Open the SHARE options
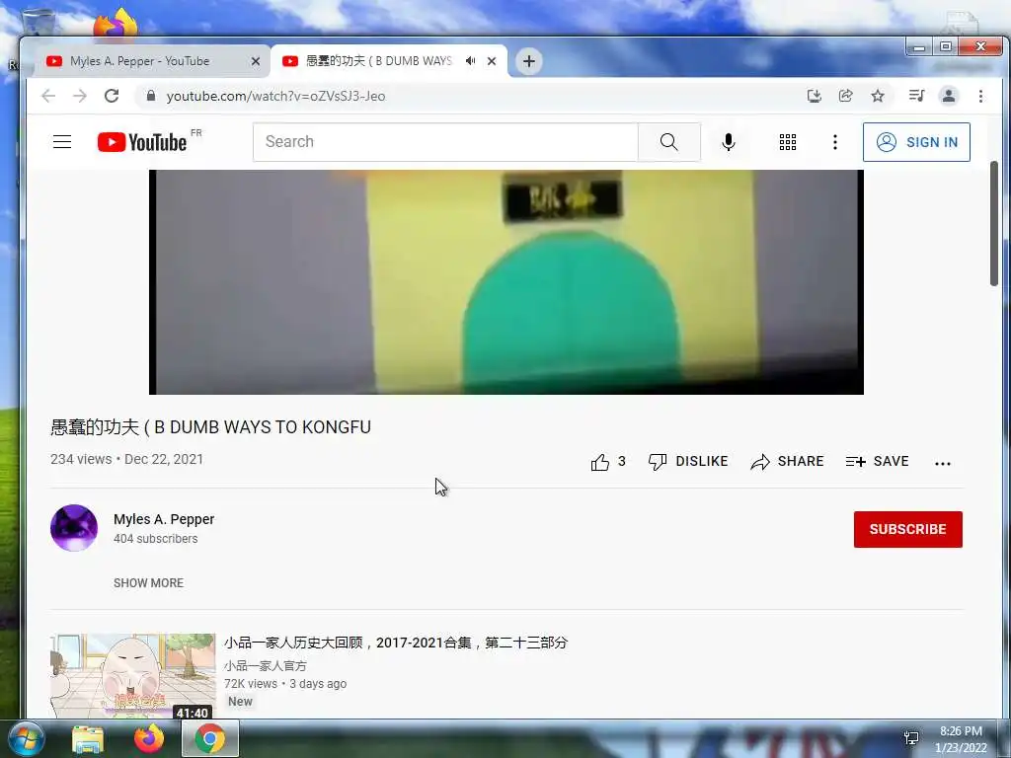 click(x=787, y=462)
